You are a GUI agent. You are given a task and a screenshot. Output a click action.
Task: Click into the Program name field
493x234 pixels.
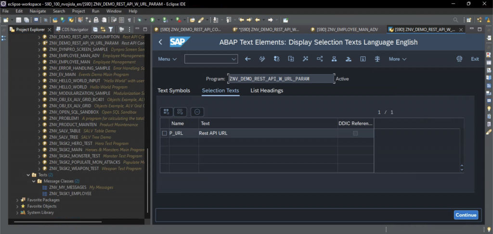(281, 79)
